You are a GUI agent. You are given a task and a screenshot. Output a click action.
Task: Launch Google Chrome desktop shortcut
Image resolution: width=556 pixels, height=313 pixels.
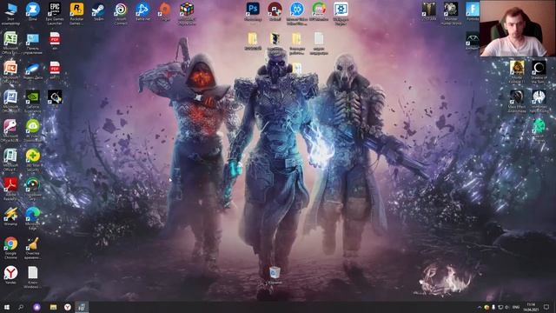tap(10, 243)
